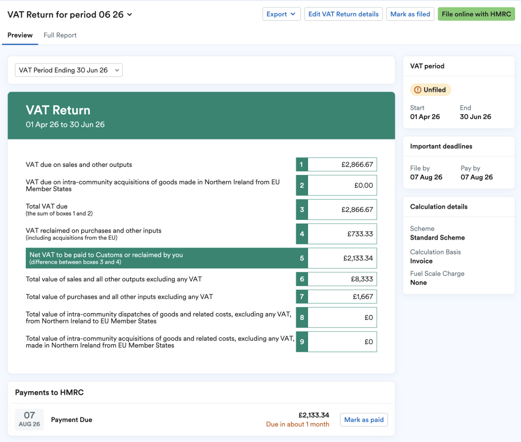Click box 7 value £1,667
This screenshot has width=521, height=442.
(x=342, y=297)
